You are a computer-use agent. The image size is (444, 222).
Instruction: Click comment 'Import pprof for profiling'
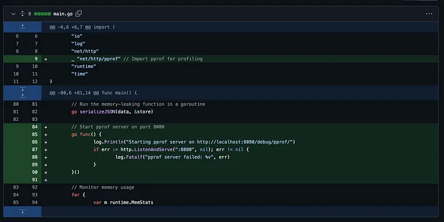(x=163, y=59)
